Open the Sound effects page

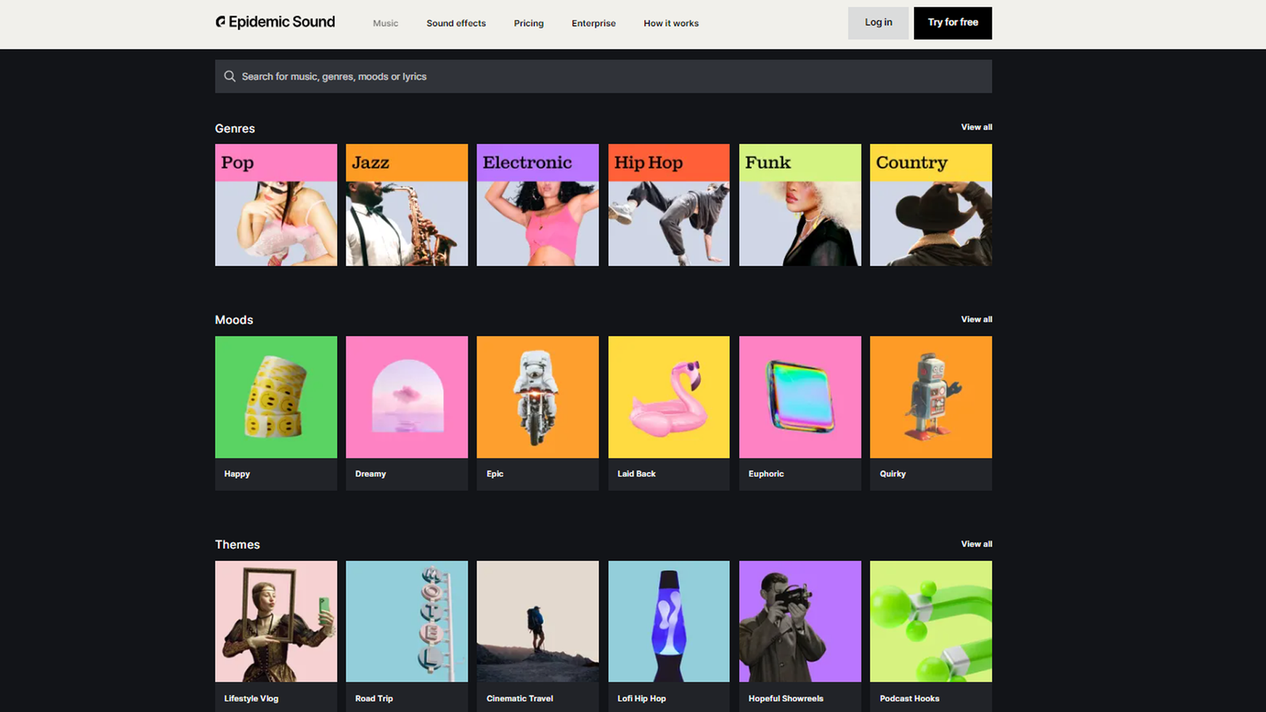pos(456,24)
